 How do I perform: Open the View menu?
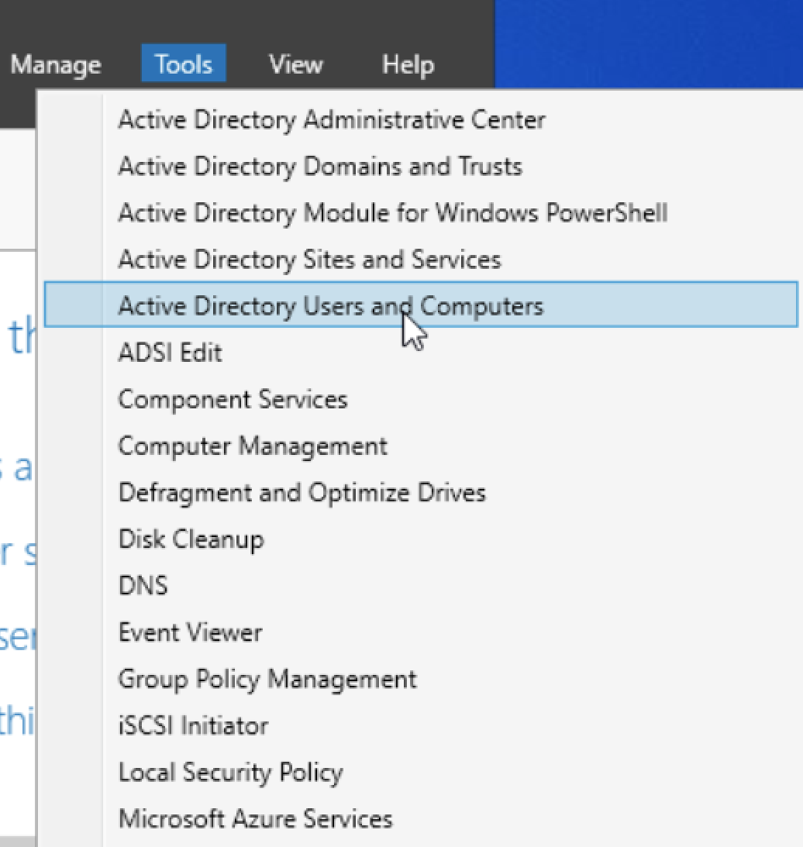click(x=295, y=64)
